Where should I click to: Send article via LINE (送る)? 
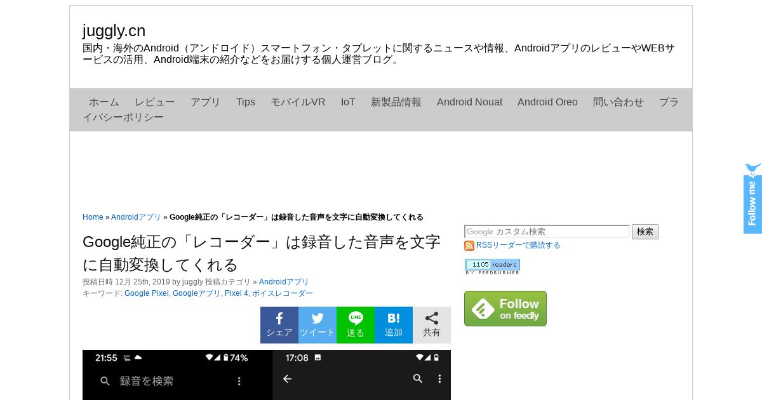tap(356, 325)
